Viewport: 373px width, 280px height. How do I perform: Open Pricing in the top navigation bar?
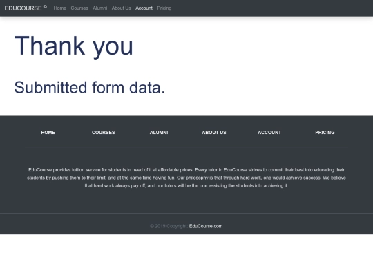(x=164, y=8)
